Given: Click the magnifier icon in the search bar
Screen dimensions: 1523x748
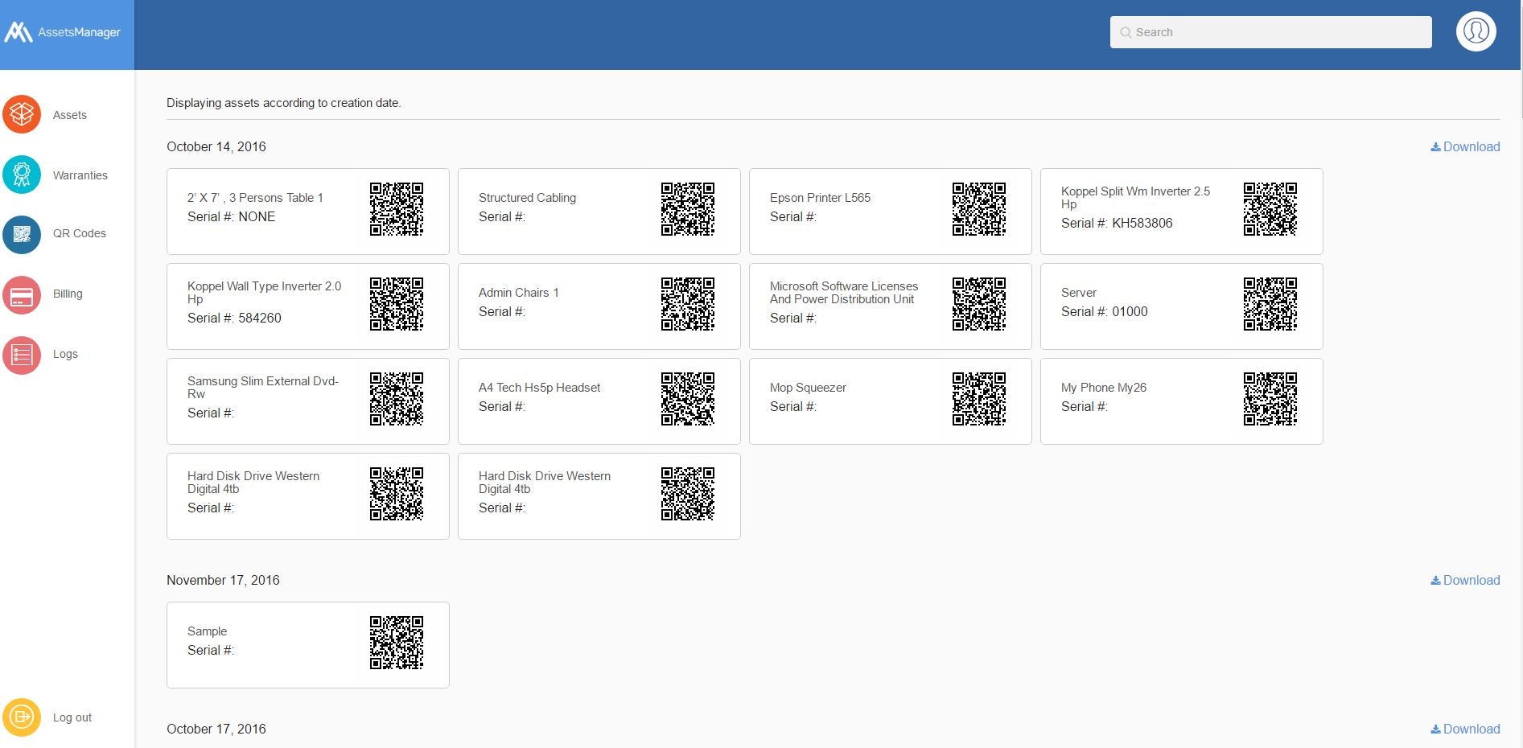Looking at the screenshot, I should (x=1126, y=32).
